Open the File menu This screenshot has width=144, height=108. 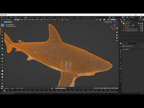click(4, 17)
